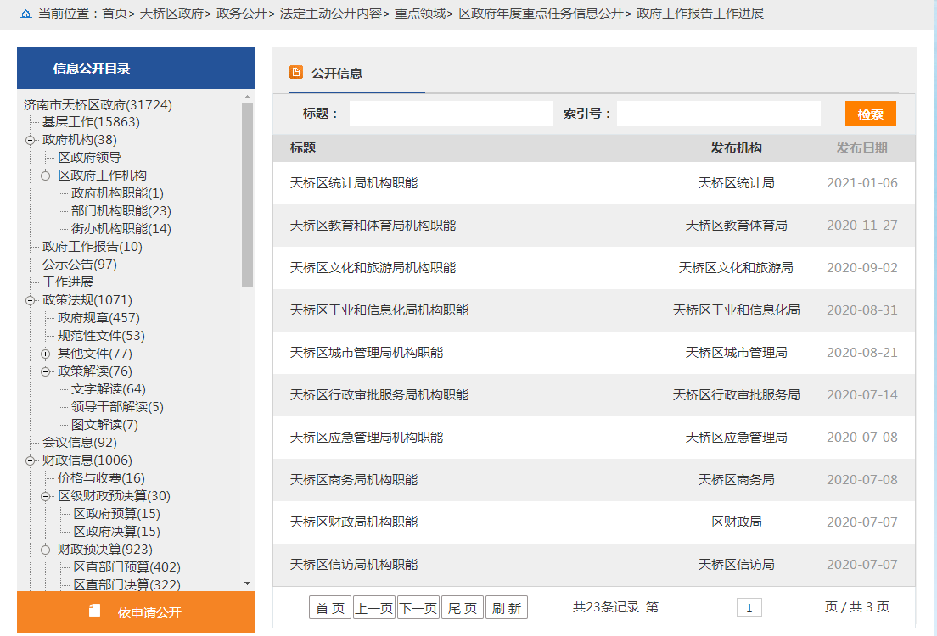Click the page number input box
The image size is (937, 636).
pyautogui.click(x=749, y=608)
